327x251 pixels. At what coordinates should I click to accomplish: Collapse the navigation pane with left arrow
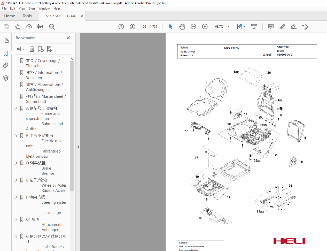78,147
